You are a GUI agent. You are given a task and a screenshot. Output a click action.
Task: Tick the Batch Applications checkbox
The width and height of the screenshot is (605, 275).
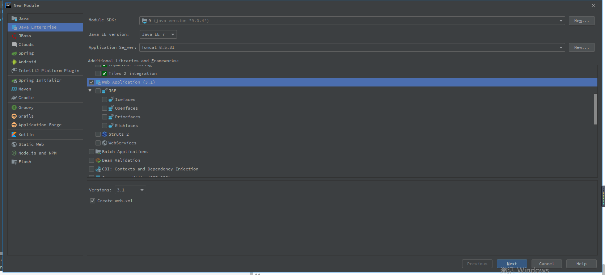point(92,152)
